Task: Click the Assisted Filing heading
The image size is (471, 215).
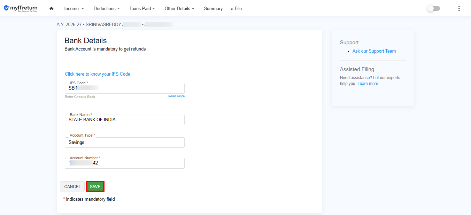Action: click(357, 69)
